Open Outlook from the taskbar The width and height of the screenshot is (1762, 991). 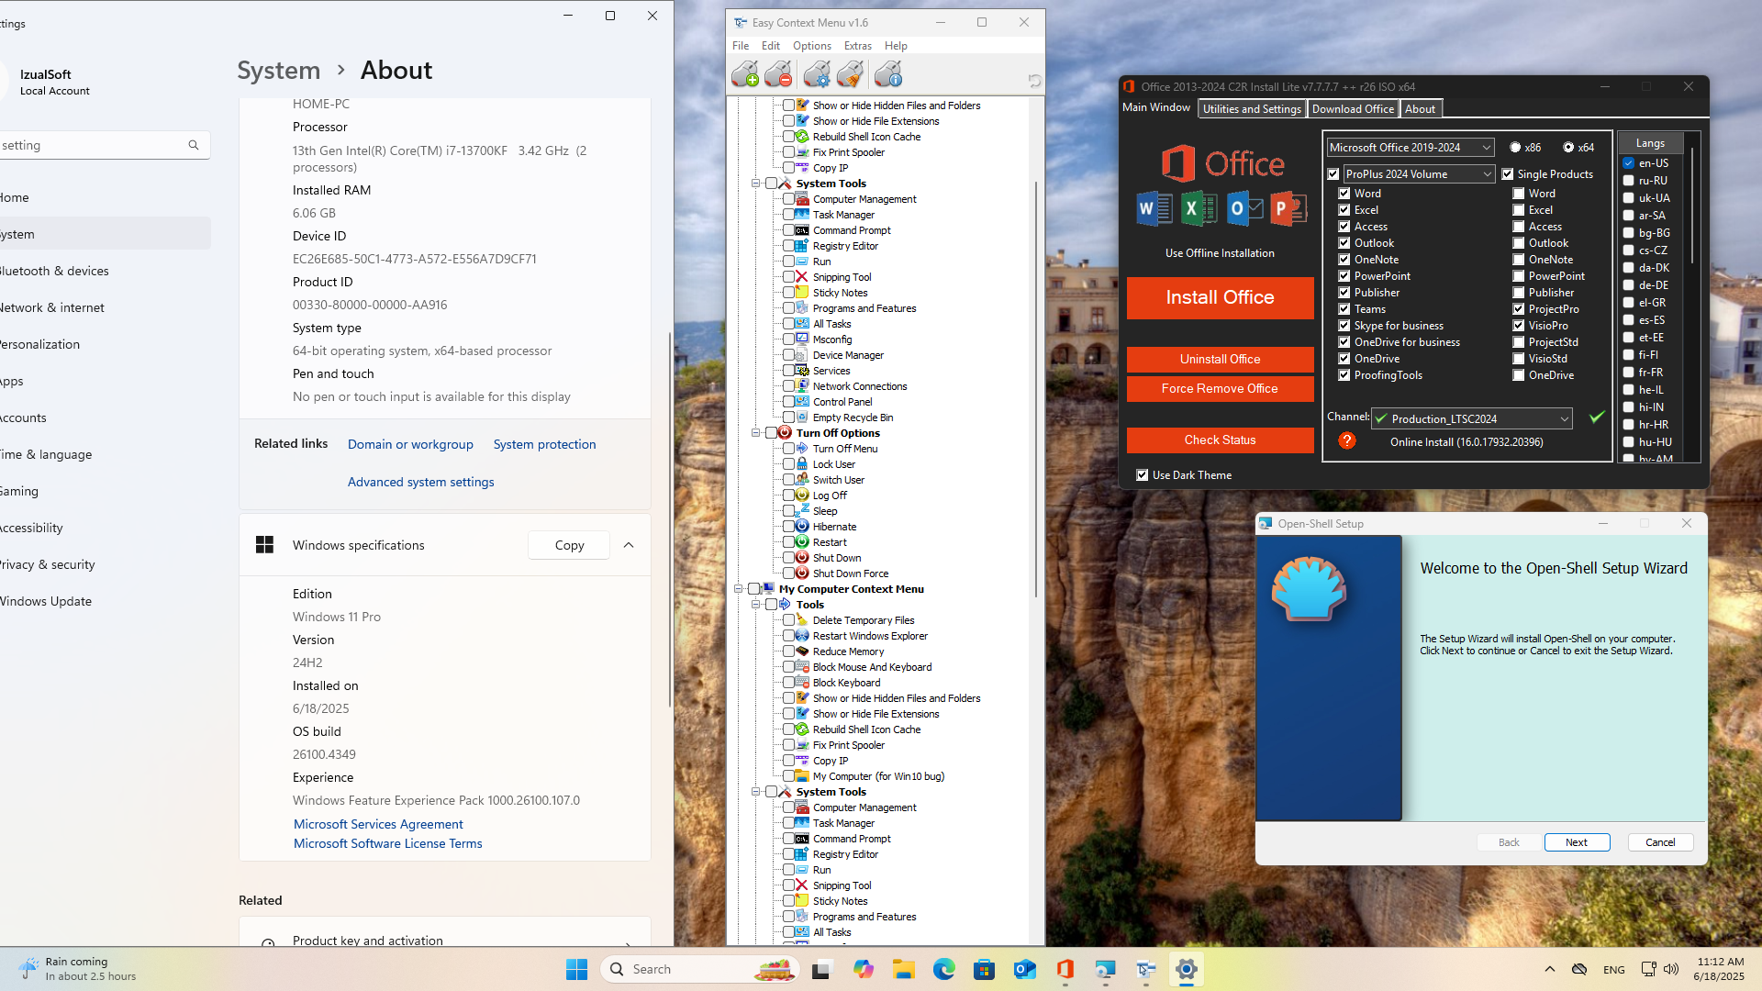[x=1024, y=969]
